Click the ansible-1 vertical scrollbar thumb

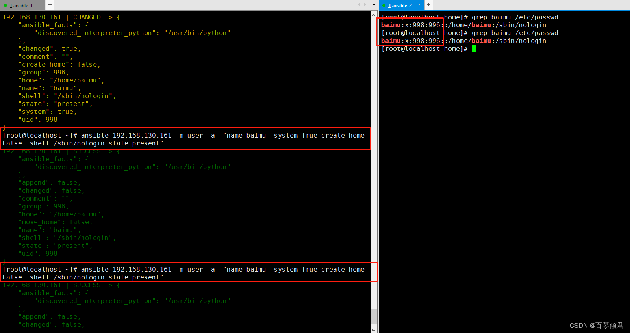click(x=374, y=316)
